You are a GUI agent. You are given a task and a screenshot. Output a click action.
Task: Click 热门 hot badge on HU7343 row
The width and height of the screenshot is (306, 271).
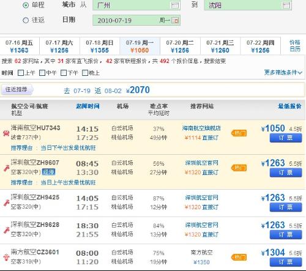pyautogui.click(x=239, y=133)
